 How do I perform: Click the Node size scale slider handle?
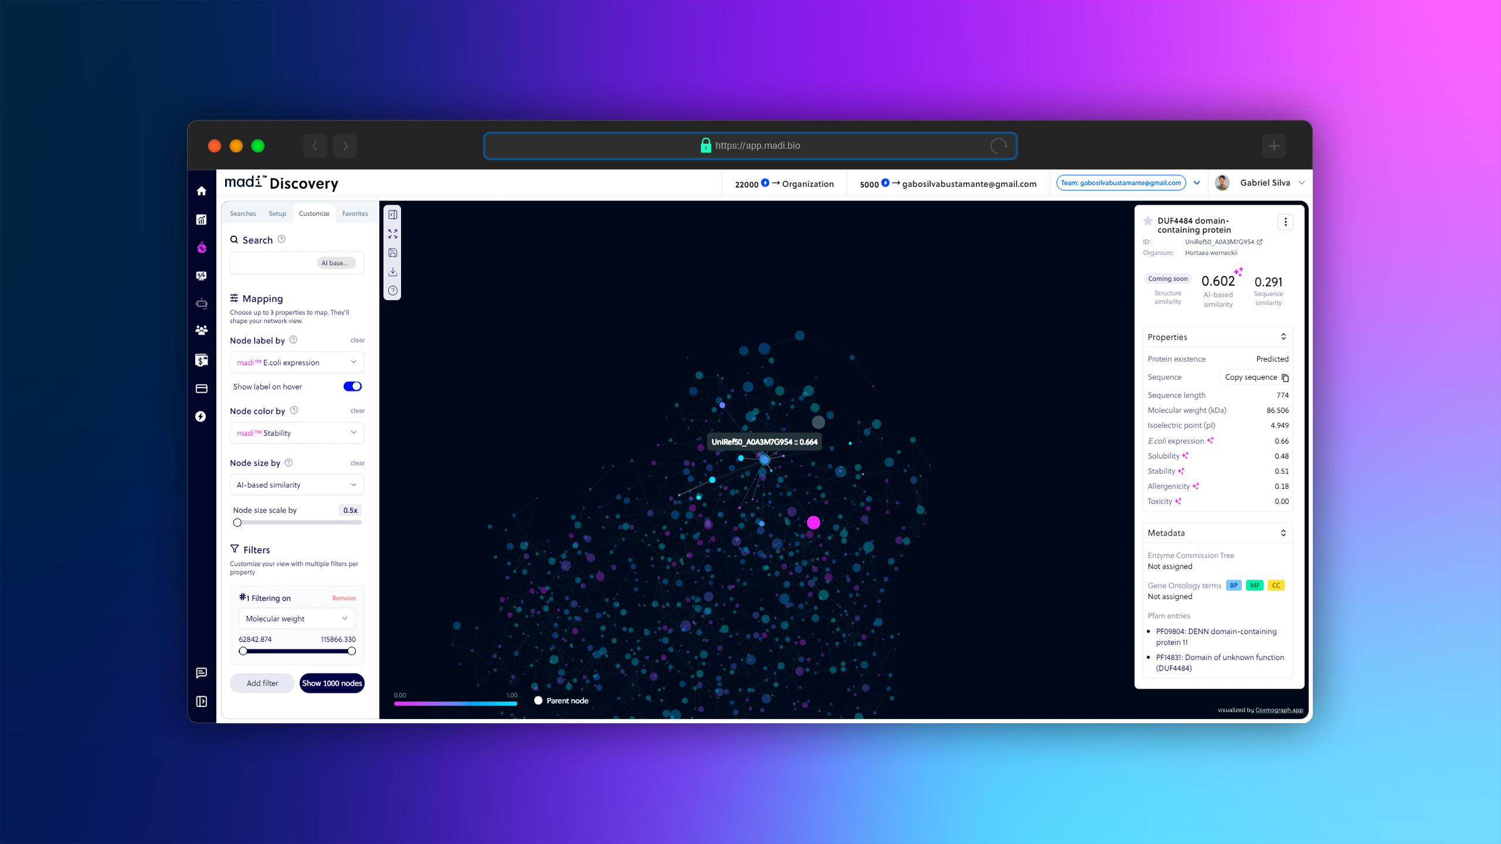pos(237,522)
